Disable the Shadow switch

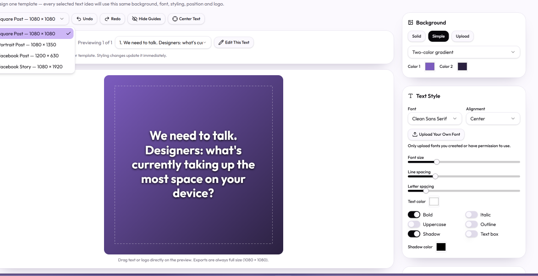pos(414,234)
